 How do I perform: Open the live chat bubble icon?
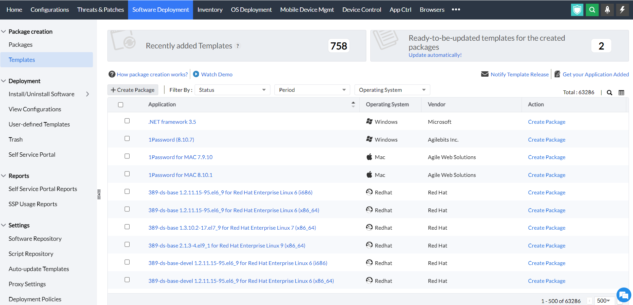tap(624, 296)
